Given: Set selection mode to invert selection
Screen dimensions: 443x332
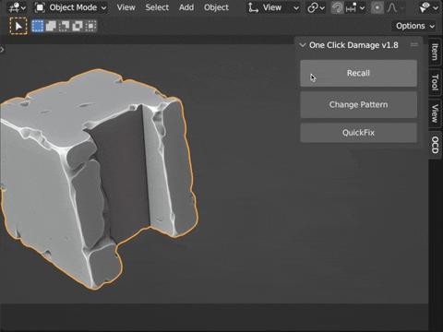Looking at the screenshot, I should (x=78, y=26).
